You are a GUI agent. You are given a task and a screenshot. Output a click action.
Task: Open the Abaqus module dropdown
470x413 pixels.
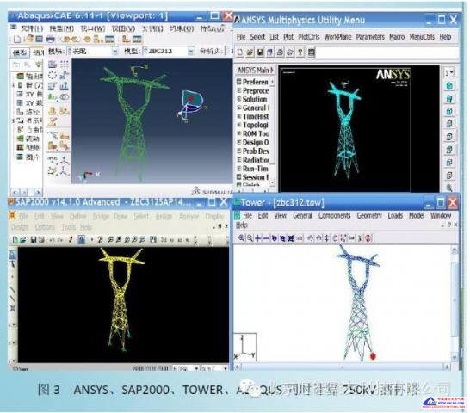pyautogui.click(x=115, y=52)
